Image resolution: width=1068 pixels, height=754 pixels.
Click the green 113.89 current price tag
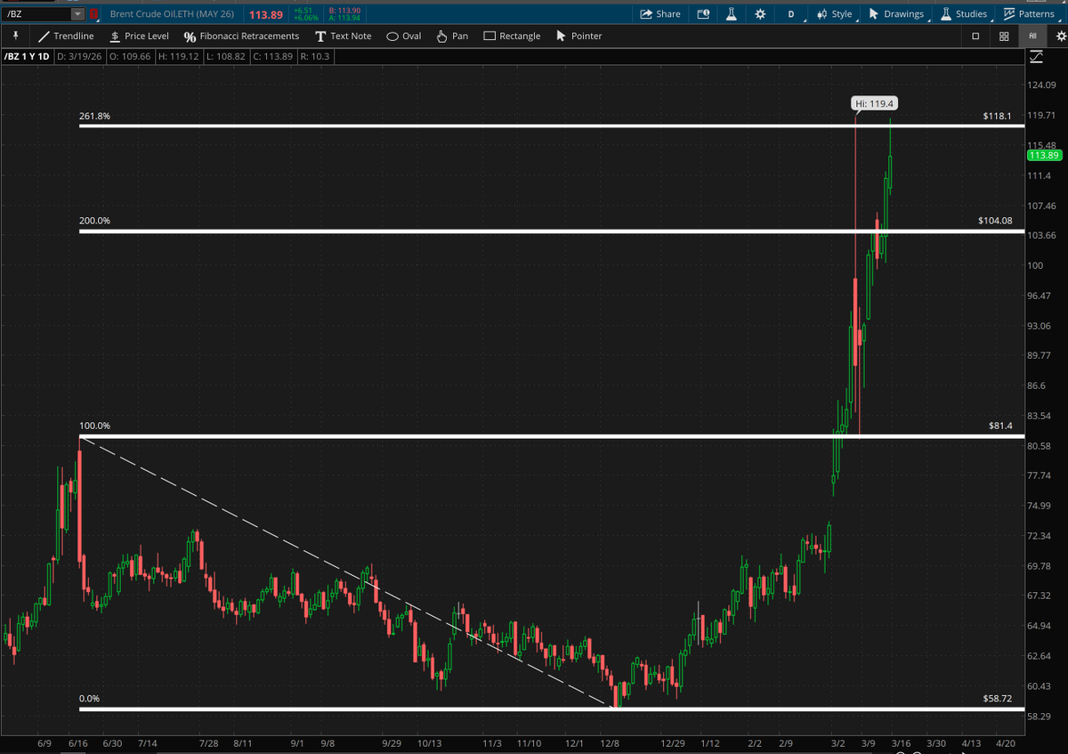pyautogui.click(x=1043, y=155)
